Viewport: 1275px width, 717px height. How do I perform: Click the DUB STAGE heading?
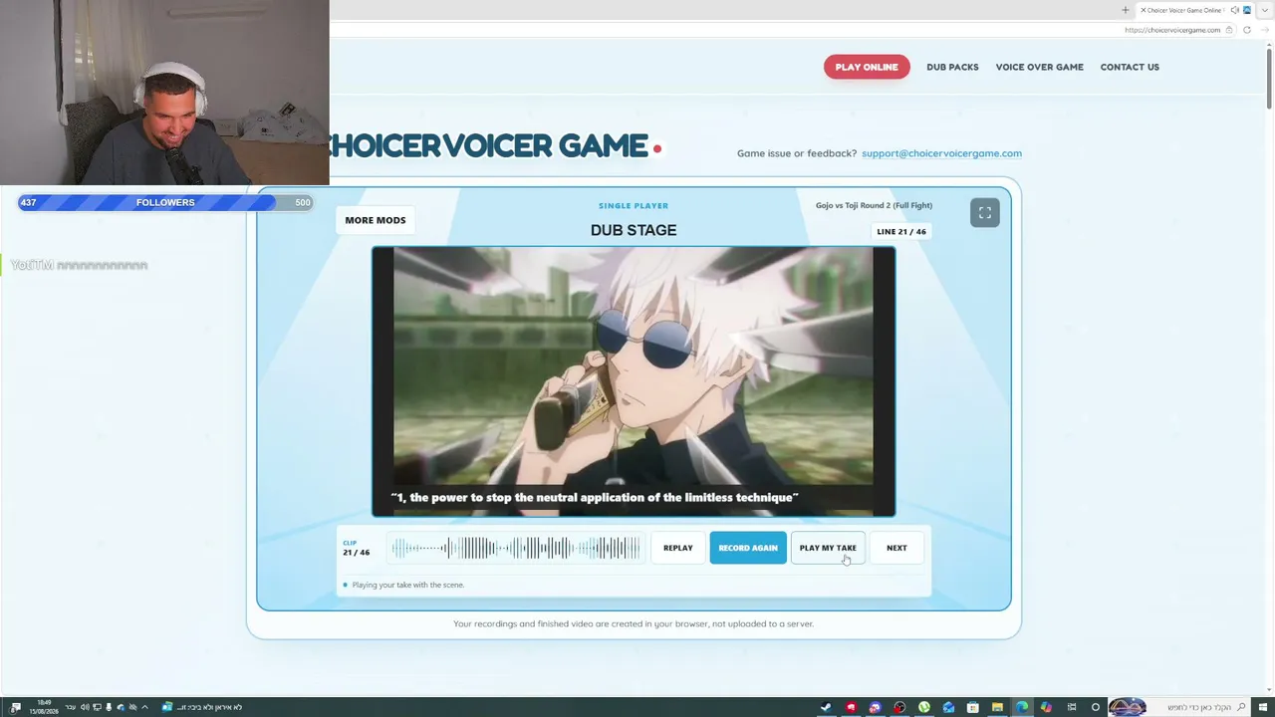click(634, 230)
